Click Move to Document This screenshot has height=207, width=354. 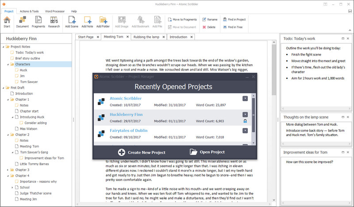(182, 27)
